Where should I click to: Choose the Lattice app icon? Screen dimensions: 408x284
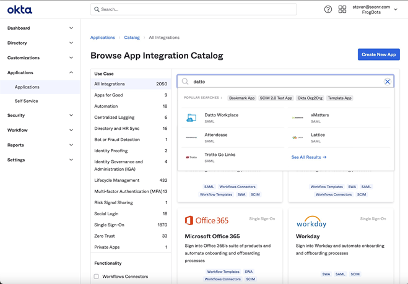[x=298, y=137]
